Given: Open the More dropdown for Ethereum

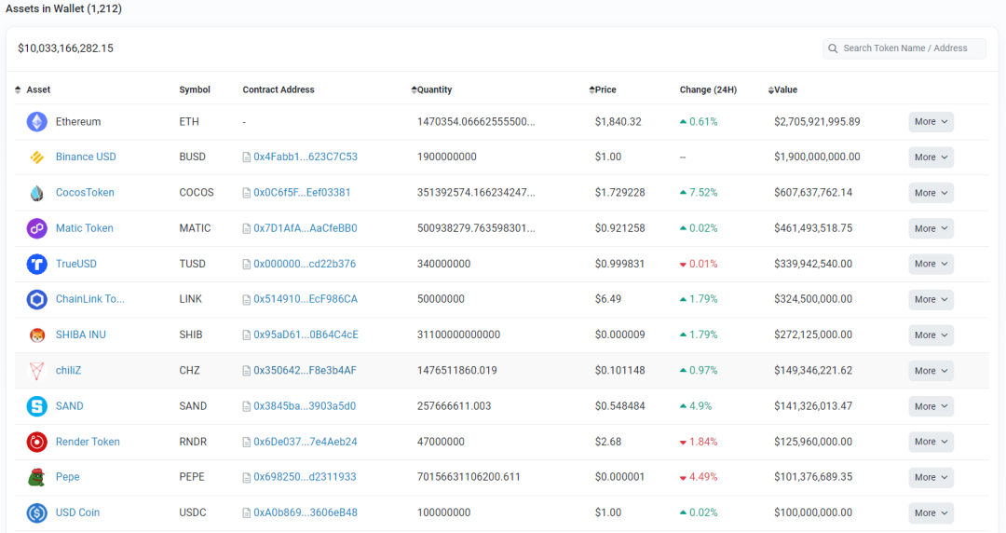Looking at the screenshot, I should click(931, 121).
